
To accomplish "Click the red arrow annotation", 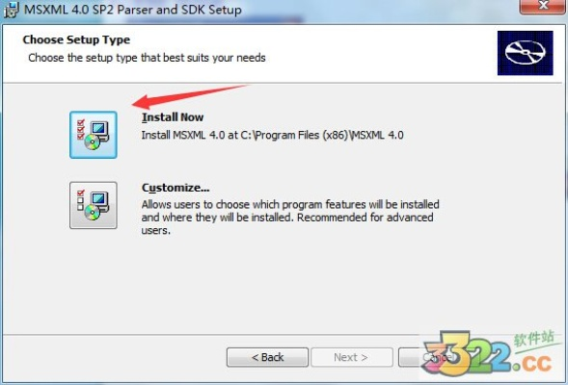I will tap(190, 96).
